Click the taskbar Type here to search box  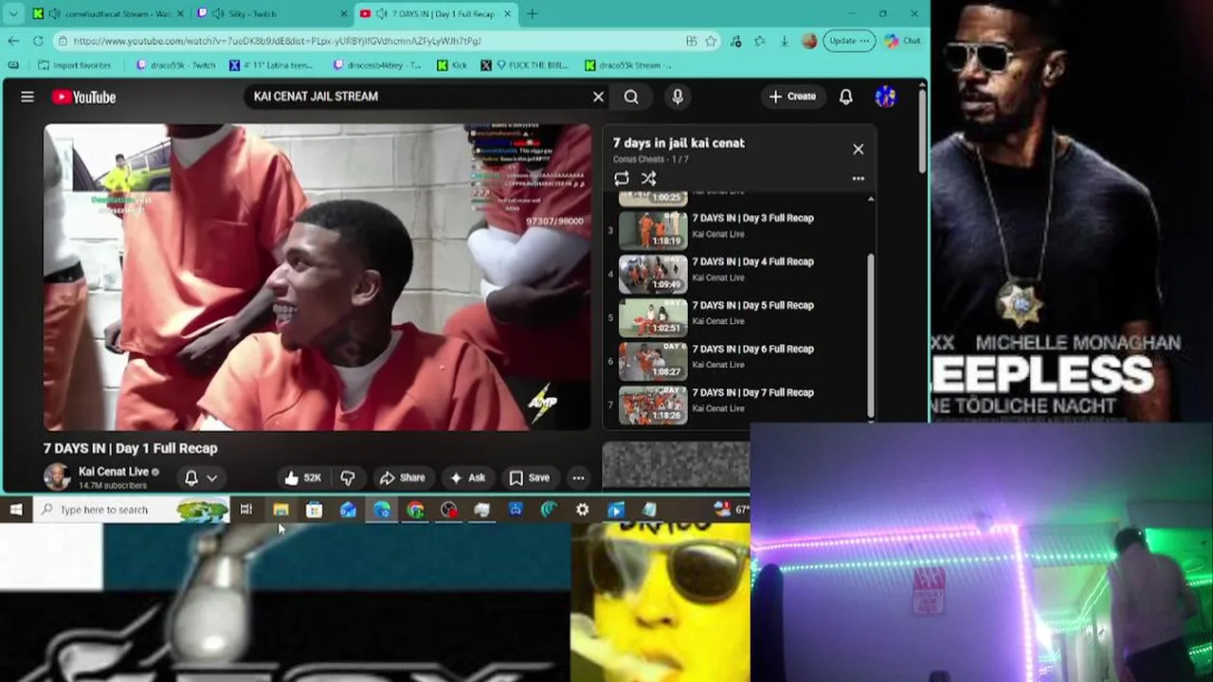pyautogui.click(x=133, y=510)
